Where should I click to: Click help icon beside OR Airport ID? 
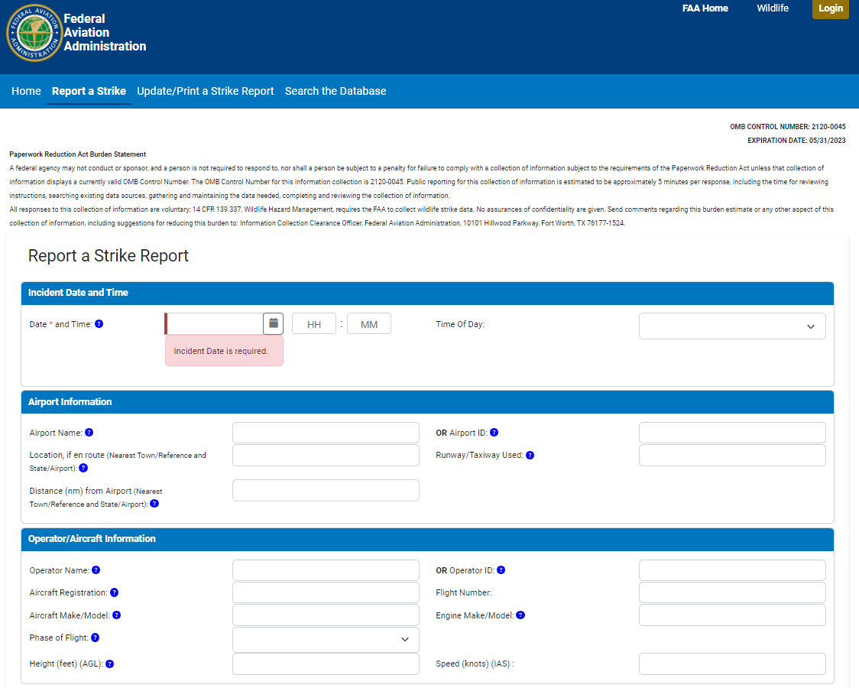[494, 433]
